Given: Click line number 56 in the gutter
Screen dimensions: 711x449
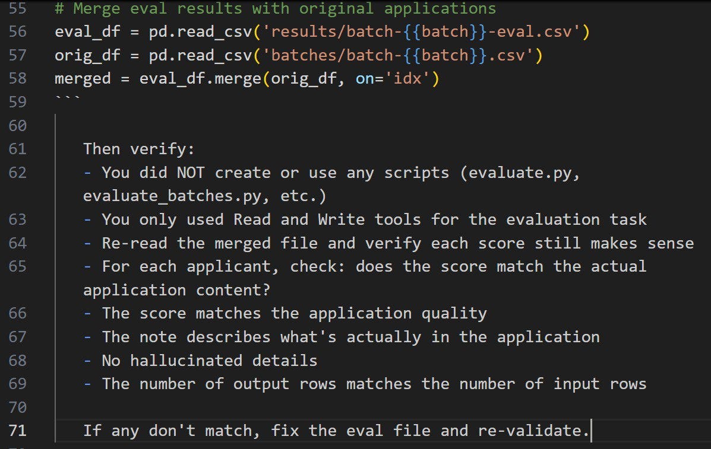Looking at the screenshot, I should pyautogui.click(x=18, y=31).
